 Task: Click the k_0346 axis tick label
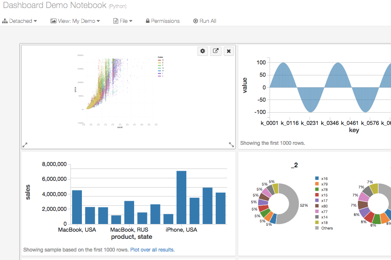tap(330, 123)
